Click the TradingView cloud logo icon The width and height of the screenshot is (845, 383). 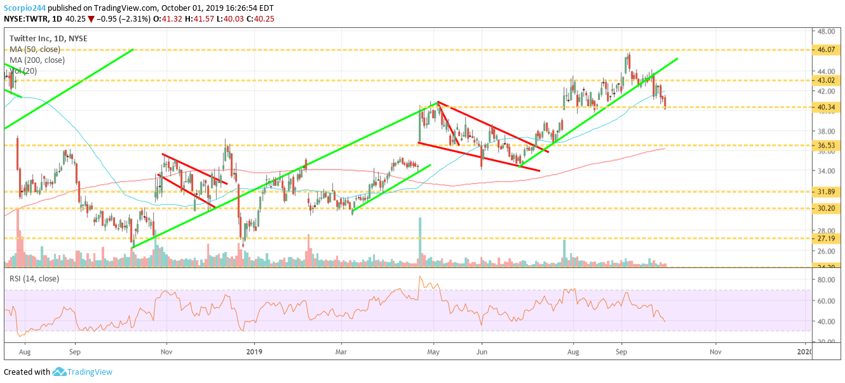pyautogui.click(x=60, y=372)
